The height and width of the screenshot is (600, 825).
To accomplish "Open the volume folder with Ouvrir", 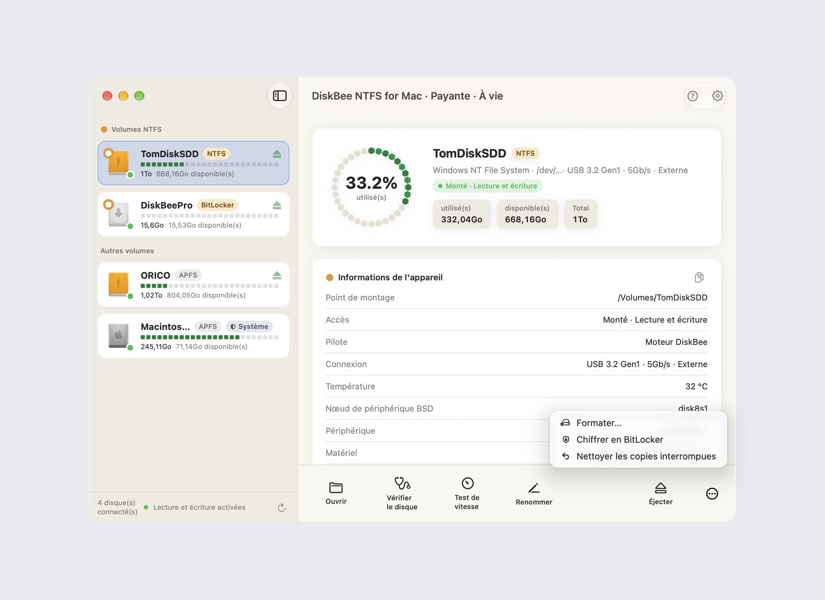I will click(336, 493).
